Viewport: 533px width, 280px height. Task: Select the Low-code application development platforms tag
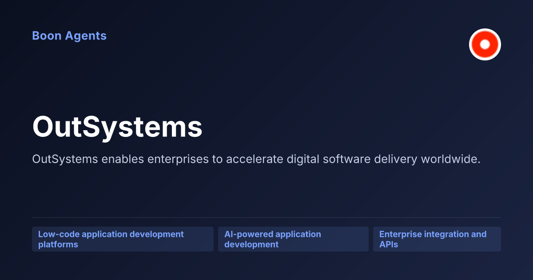(123, 239)
